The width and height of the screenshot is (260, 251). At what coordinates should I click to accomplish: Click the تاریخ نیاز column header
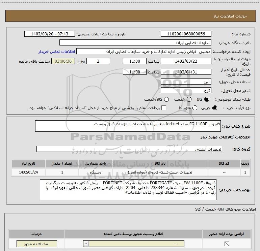28,163
